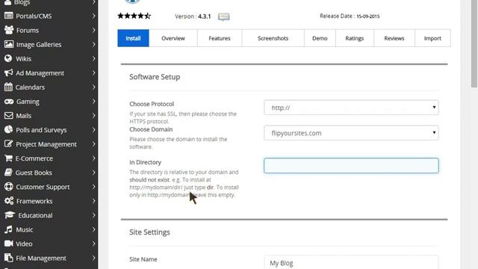Click the Release Date 15-09-2015 text
This screenshot has height=269, width=478.
click(x=350, y=16)
